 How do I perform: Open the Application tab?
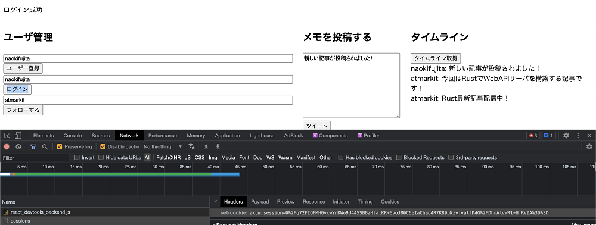point(227,136)
